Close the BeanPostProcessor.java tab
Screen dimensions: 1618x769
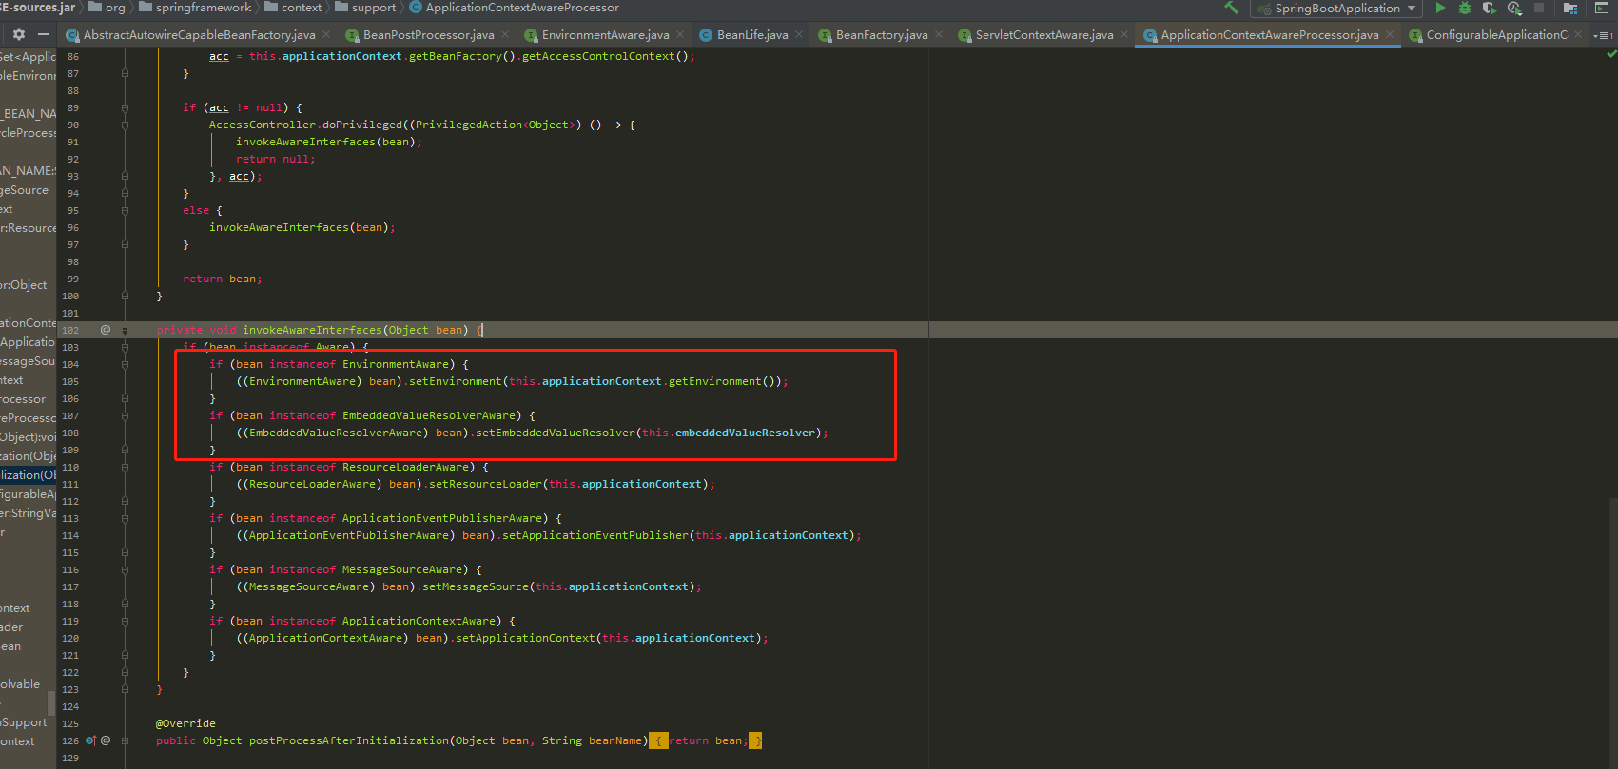coord(505,35)
